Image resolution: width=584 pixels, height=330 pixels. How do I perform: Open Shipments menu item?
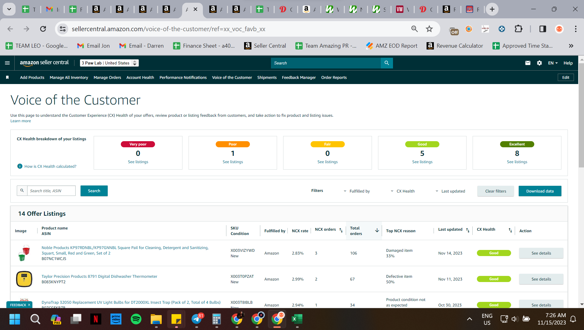pyautogui.click(x=267, y=77)
